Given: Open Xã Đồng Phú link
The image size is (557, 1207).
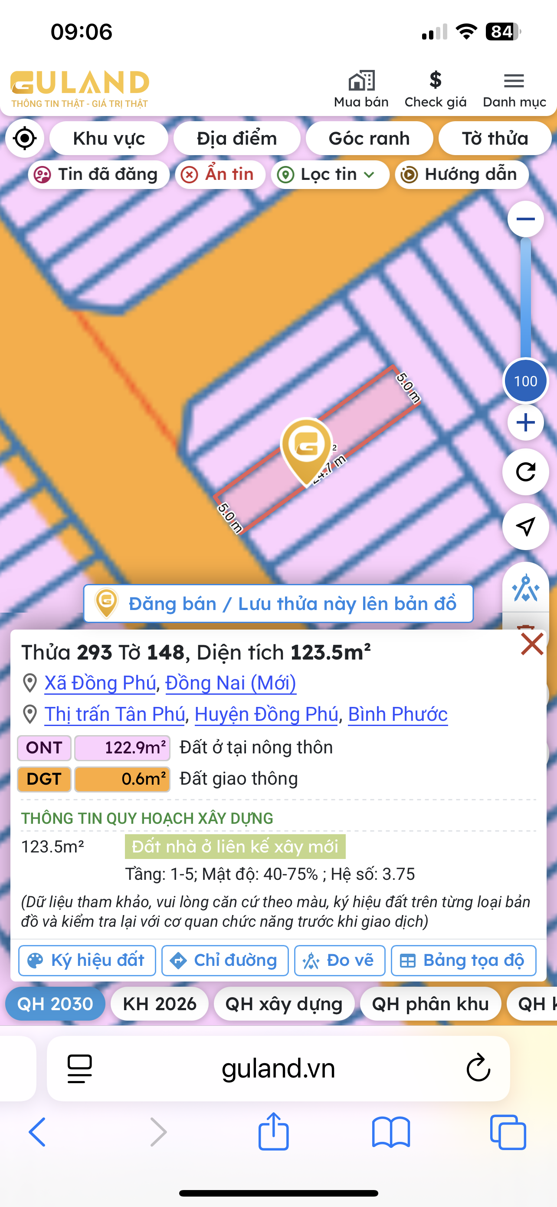Looking at the screenshot, I should click(100, 683).
